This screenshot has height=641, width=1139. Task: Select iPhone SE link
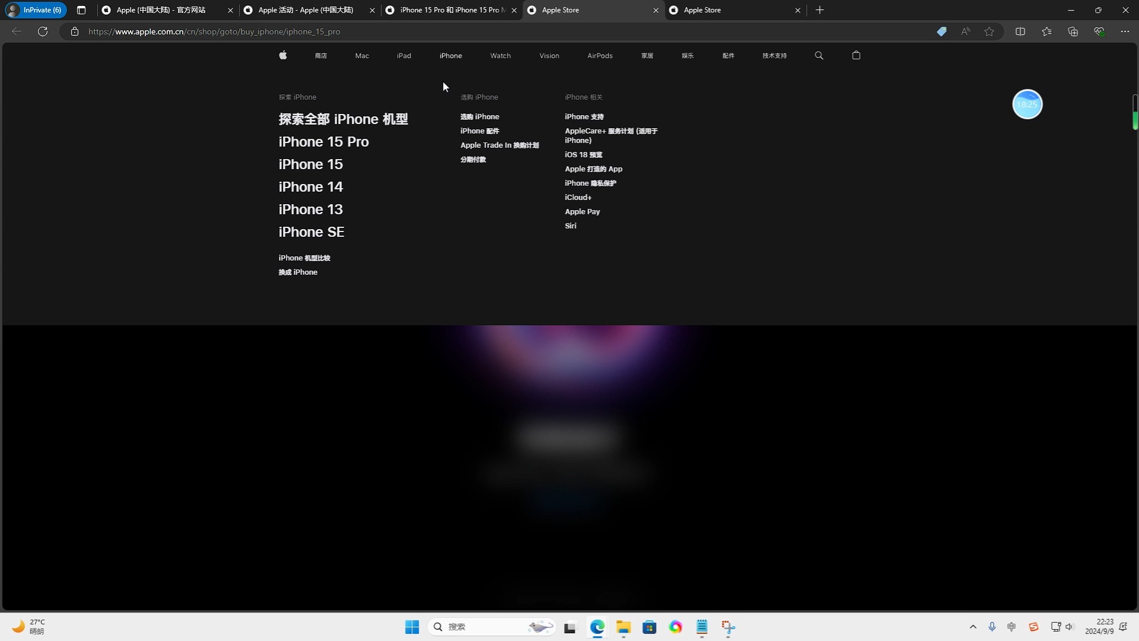tap(311, 232)
